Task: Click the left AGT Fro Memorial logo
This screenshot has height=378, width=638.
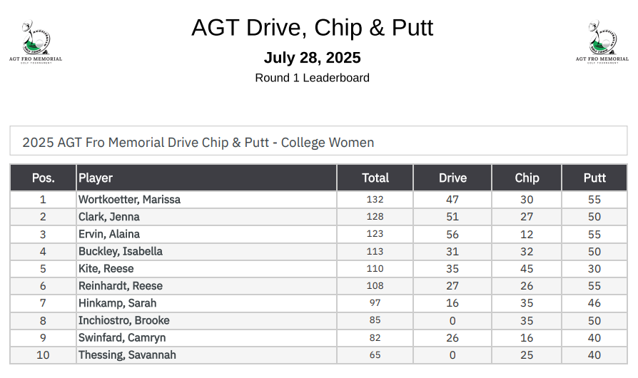Action: point(35,41)
